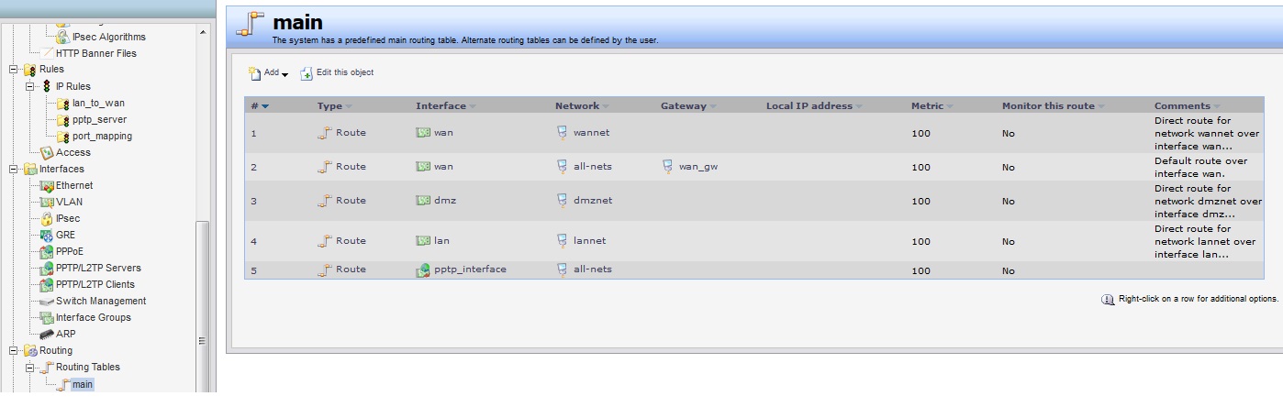The width and height of the screenshot is (1283, 407).
Task: Click the PPTP/L2TP Clients icon
Action: (47, 284)
